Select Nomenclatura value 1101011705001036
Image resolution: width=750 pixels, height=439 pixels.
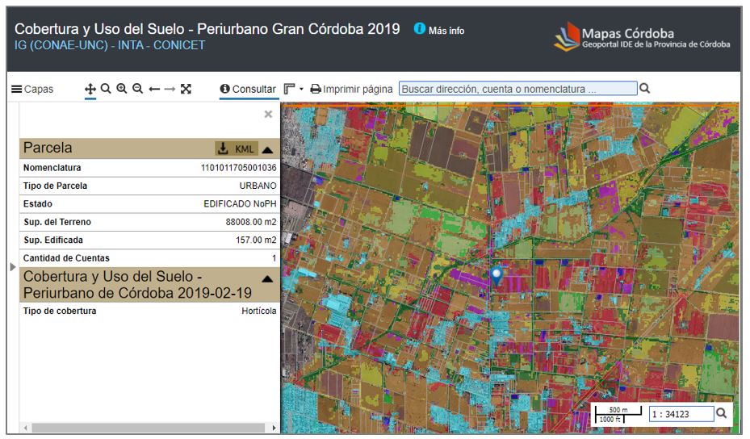click(x=239, y=168)
